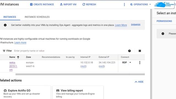Focus the filter property name input
176x99 pixels.
(29, 51)
